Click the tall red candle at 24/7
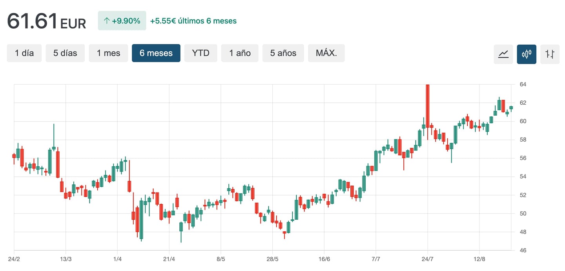The image size is (565, 271). 428,105
